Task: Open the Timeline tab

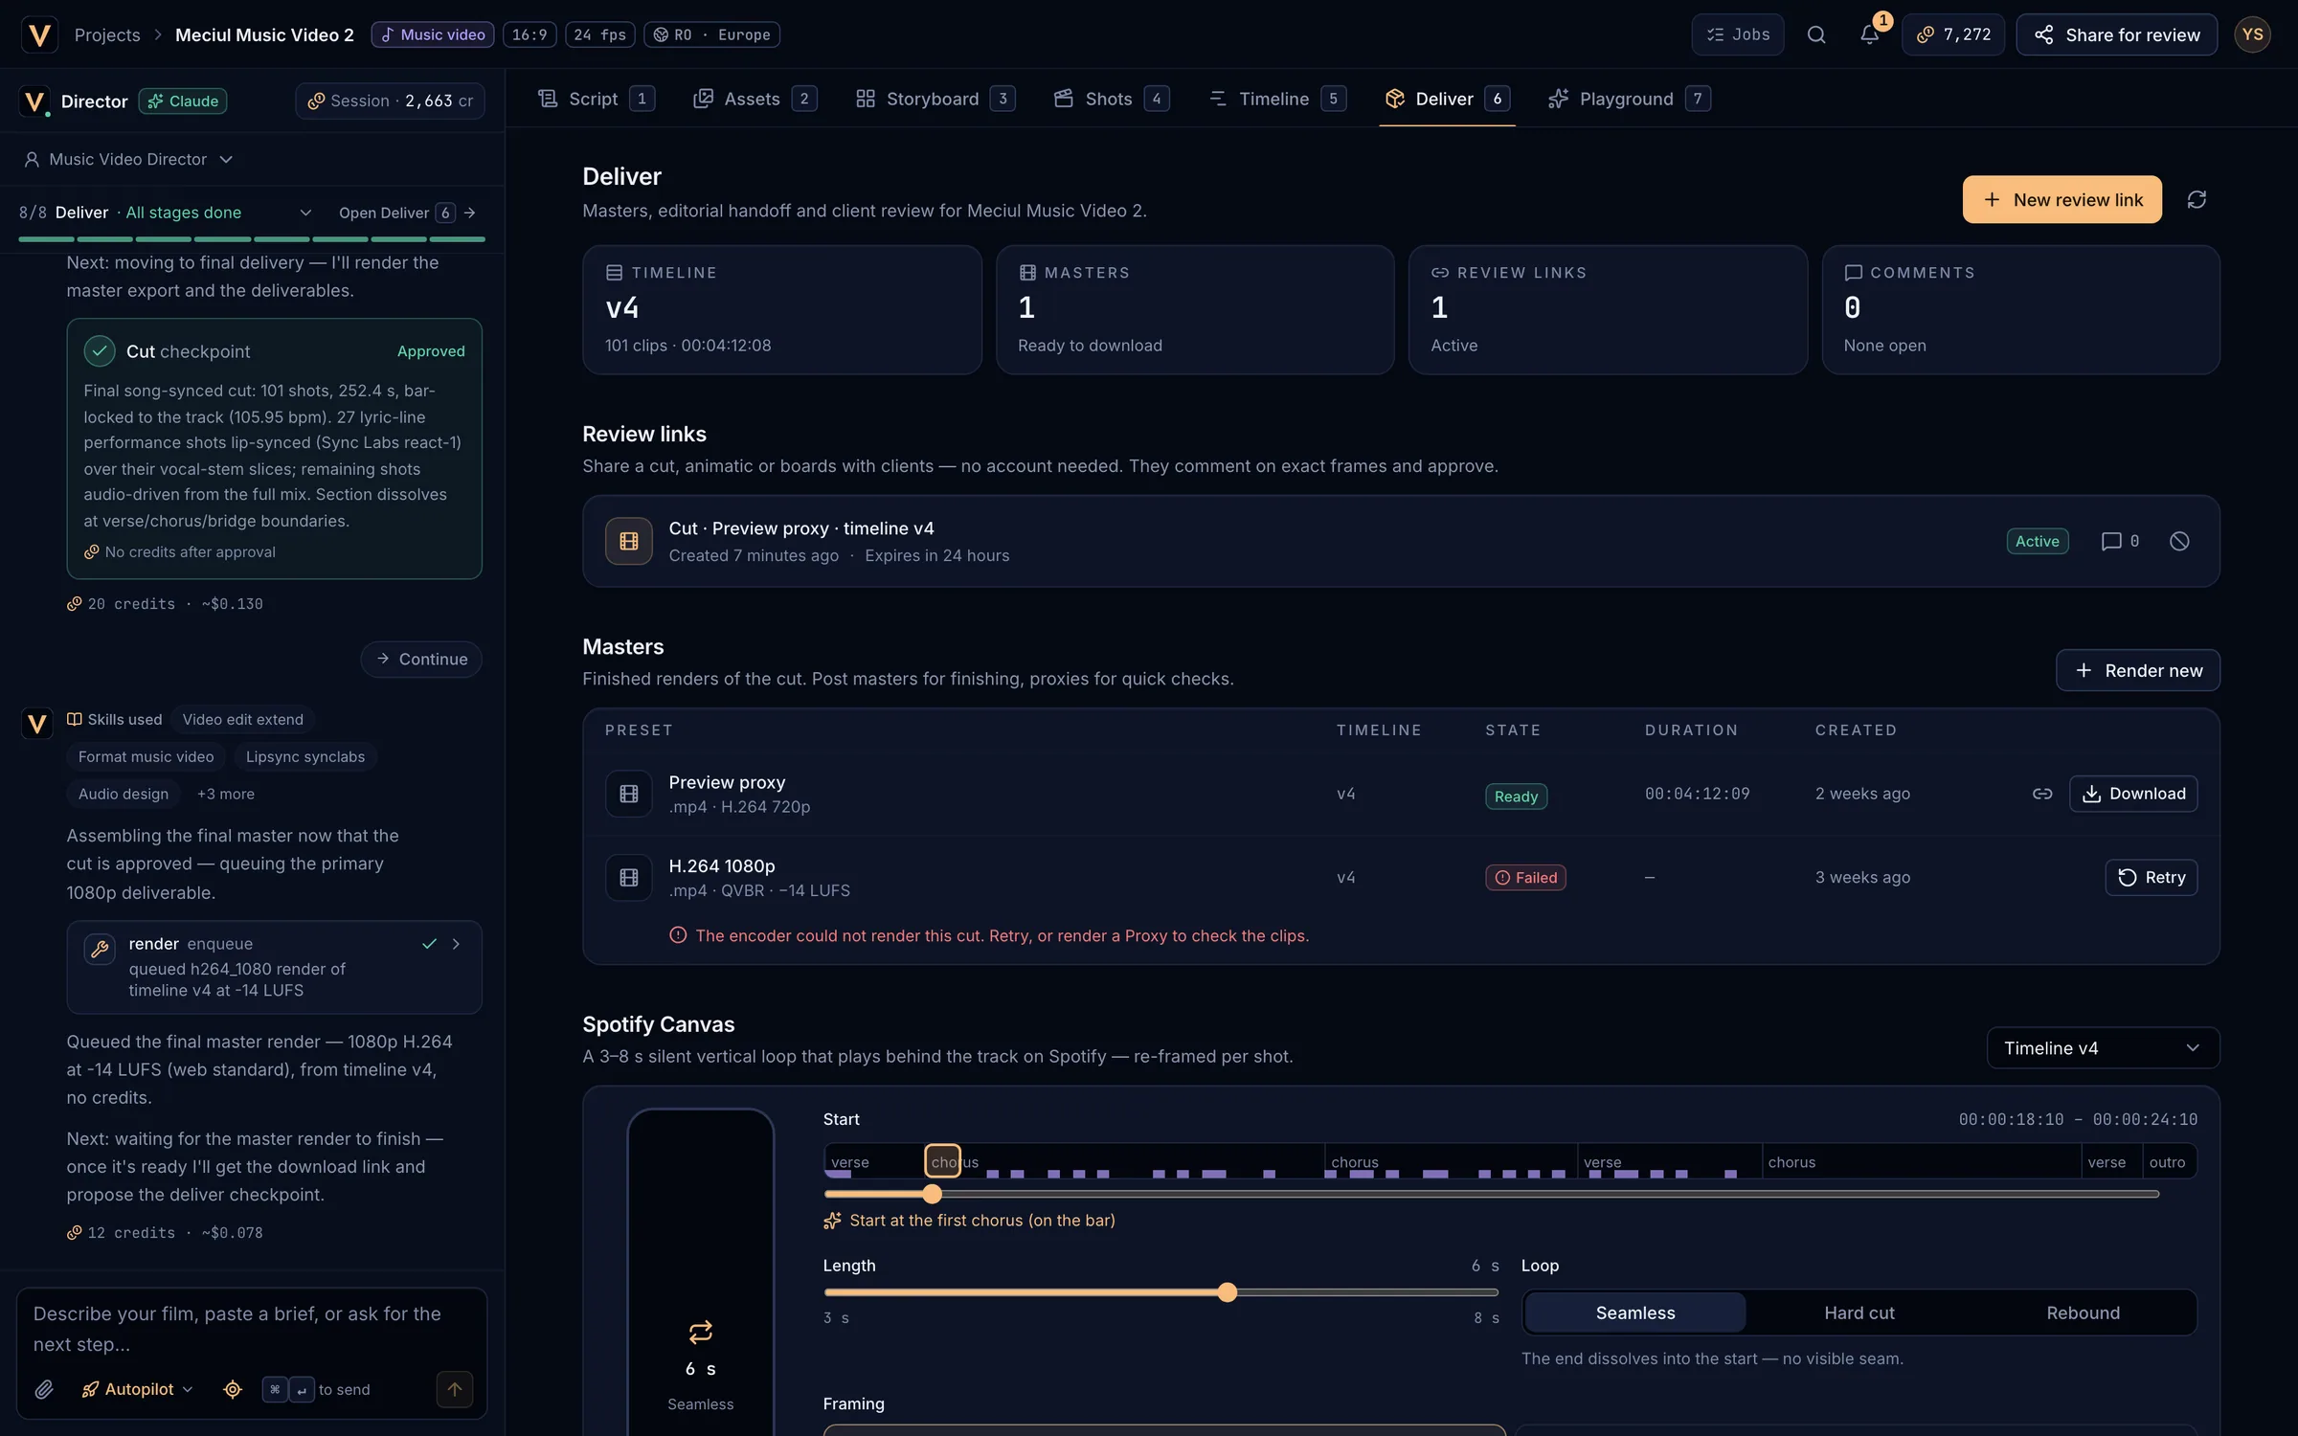Action: 1277,99
